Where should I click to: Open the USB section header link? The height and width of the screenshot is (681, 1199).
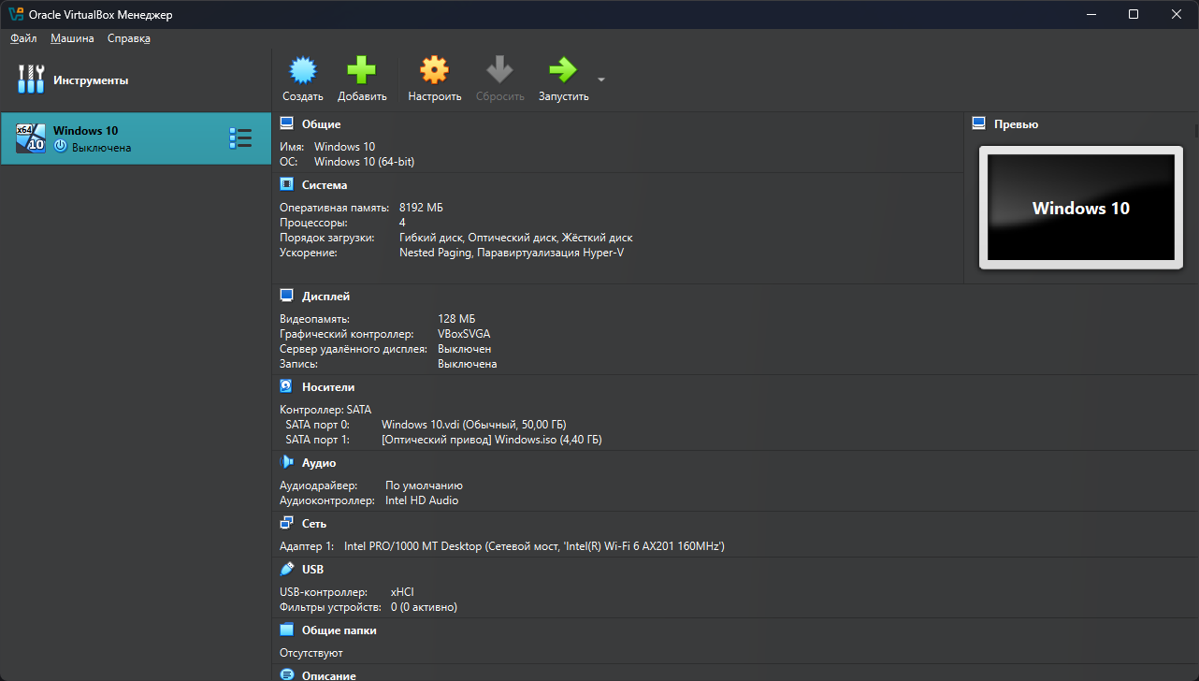[x=312, y=570]
